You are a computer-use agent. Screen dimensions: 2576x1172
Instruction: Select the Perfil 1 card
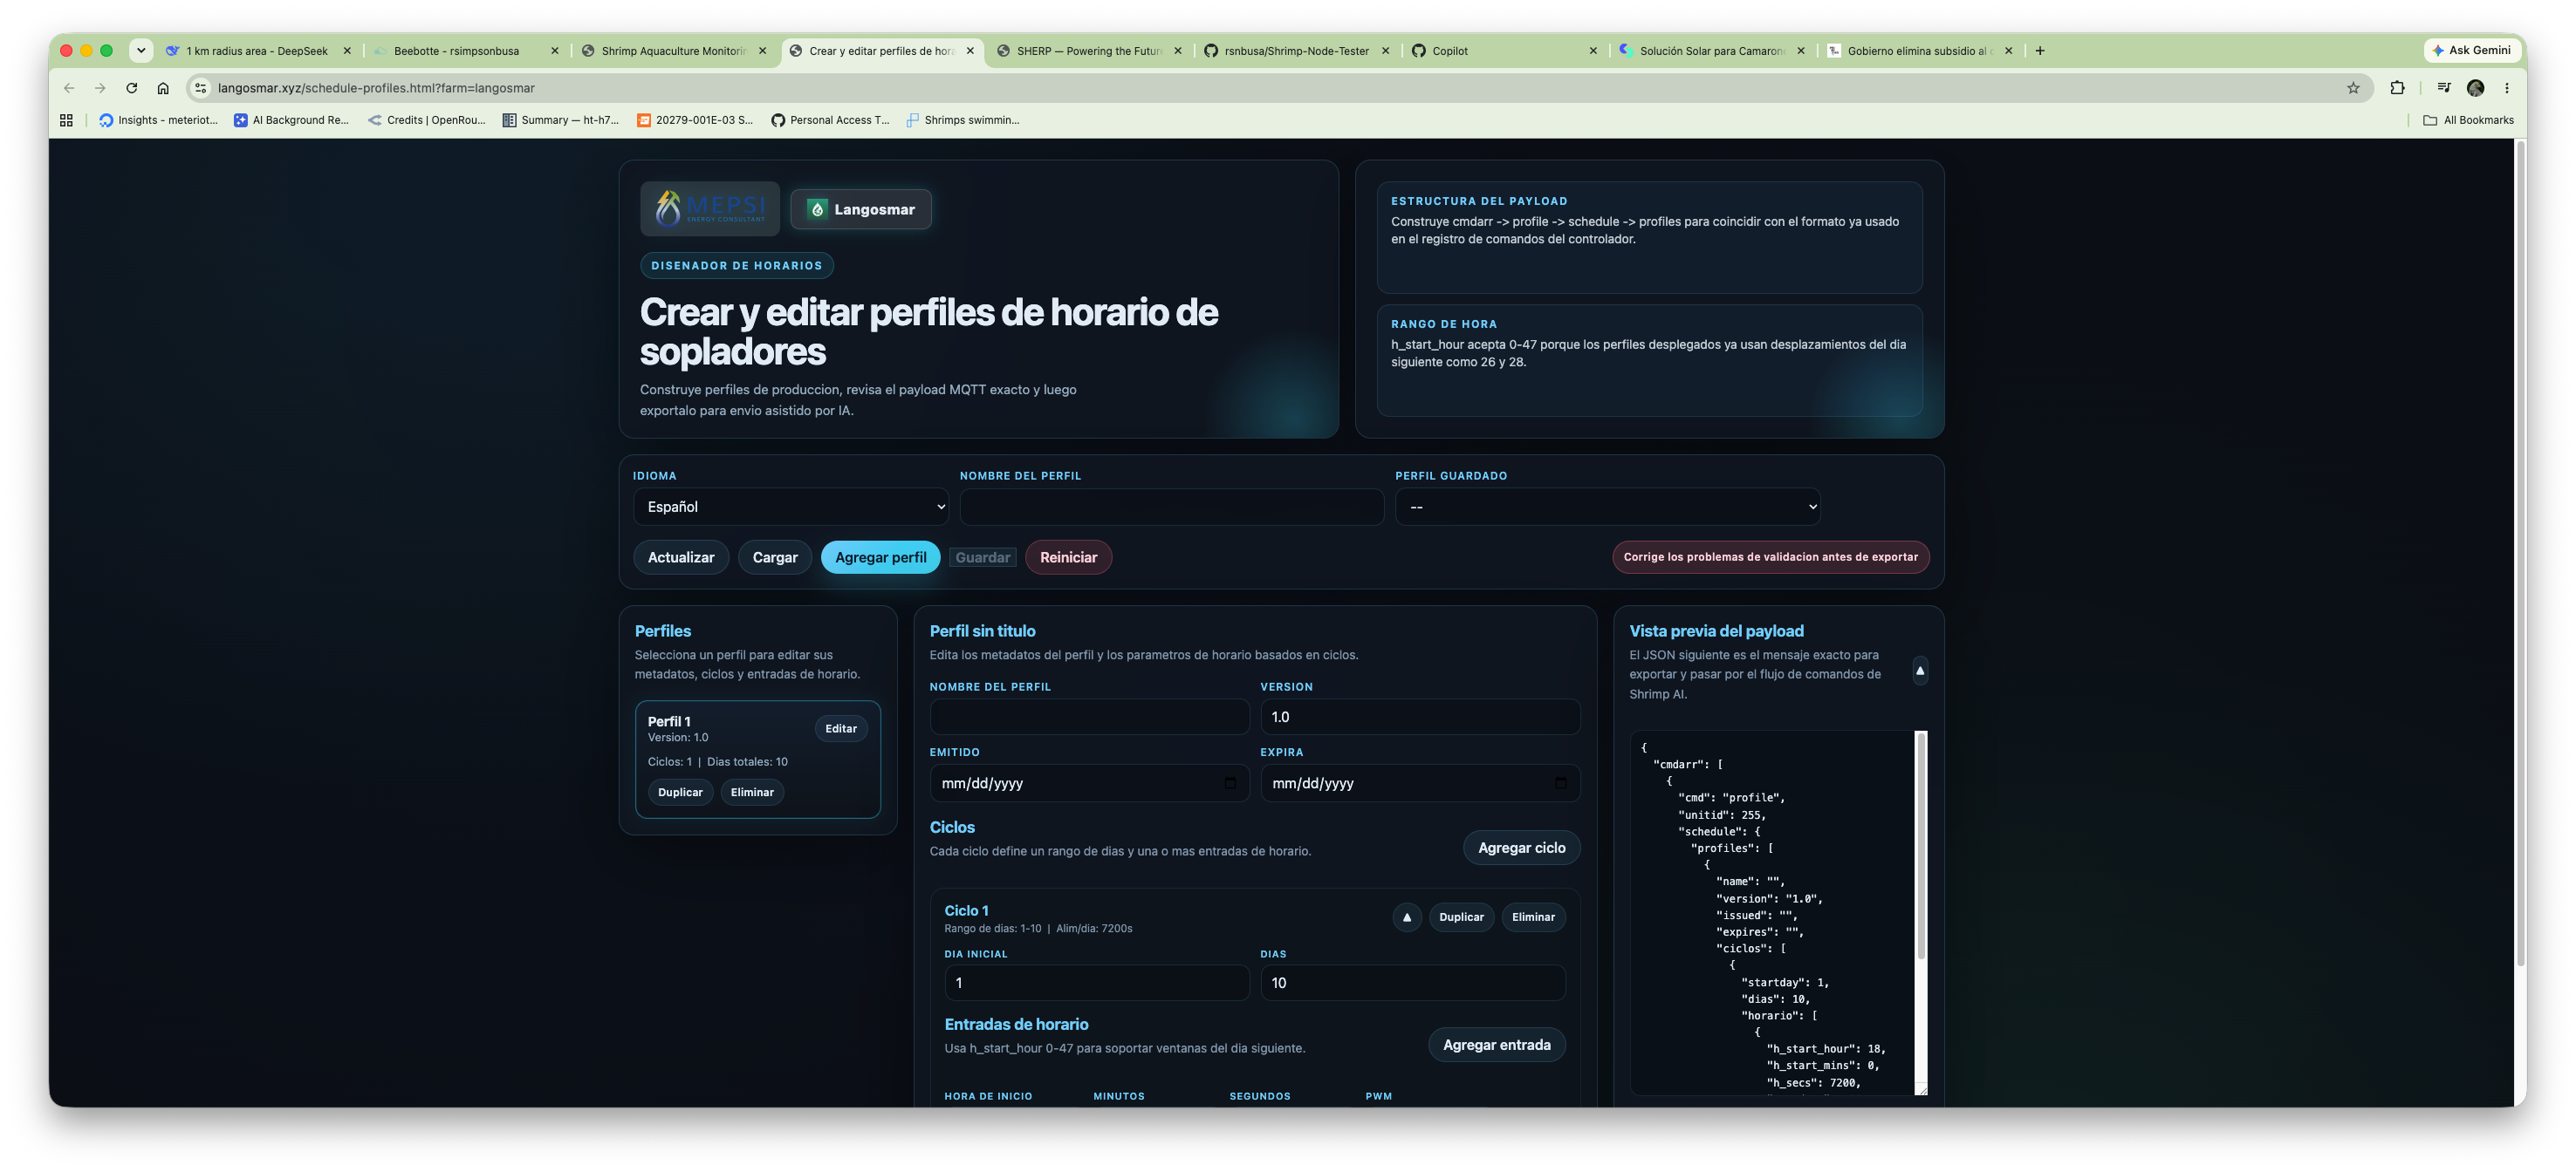click(x=757, y=760)
